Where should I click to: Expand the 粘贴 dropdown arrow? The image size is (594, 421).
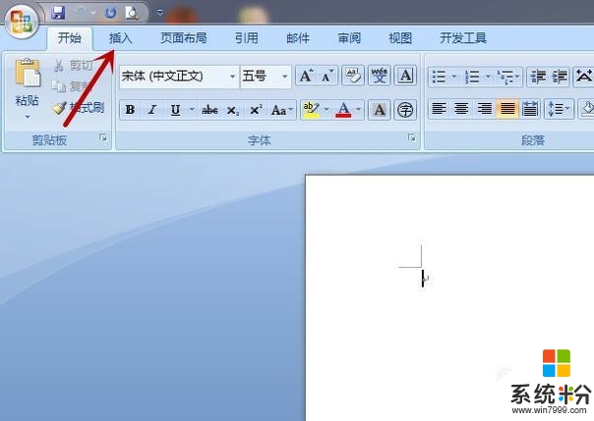[x=28, y=117]
